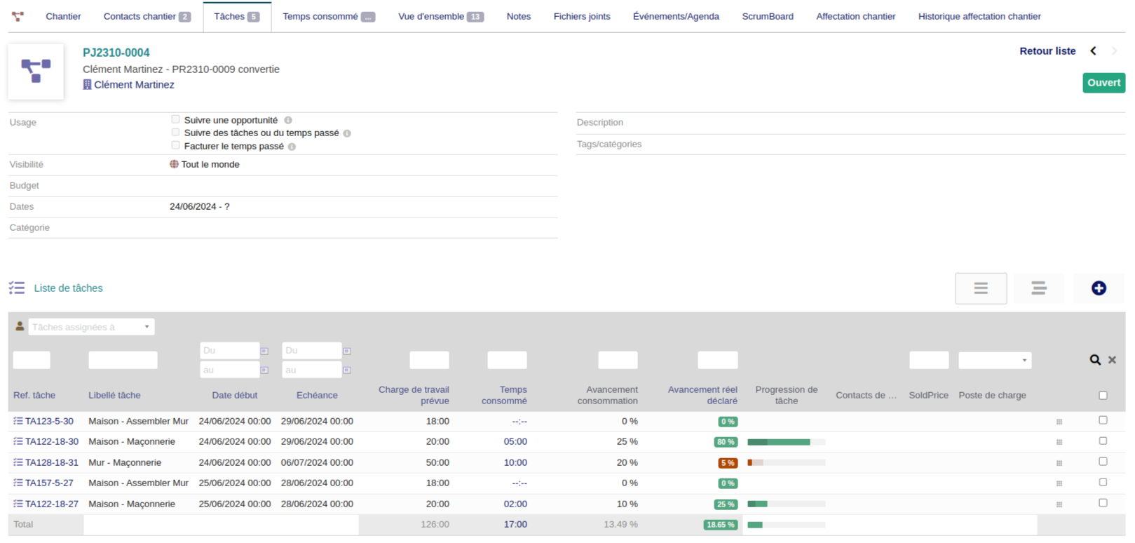This screenshot has width=1135, height=543.
Task: Click task icon of row TA123-5-30
Action: point(18,421)
